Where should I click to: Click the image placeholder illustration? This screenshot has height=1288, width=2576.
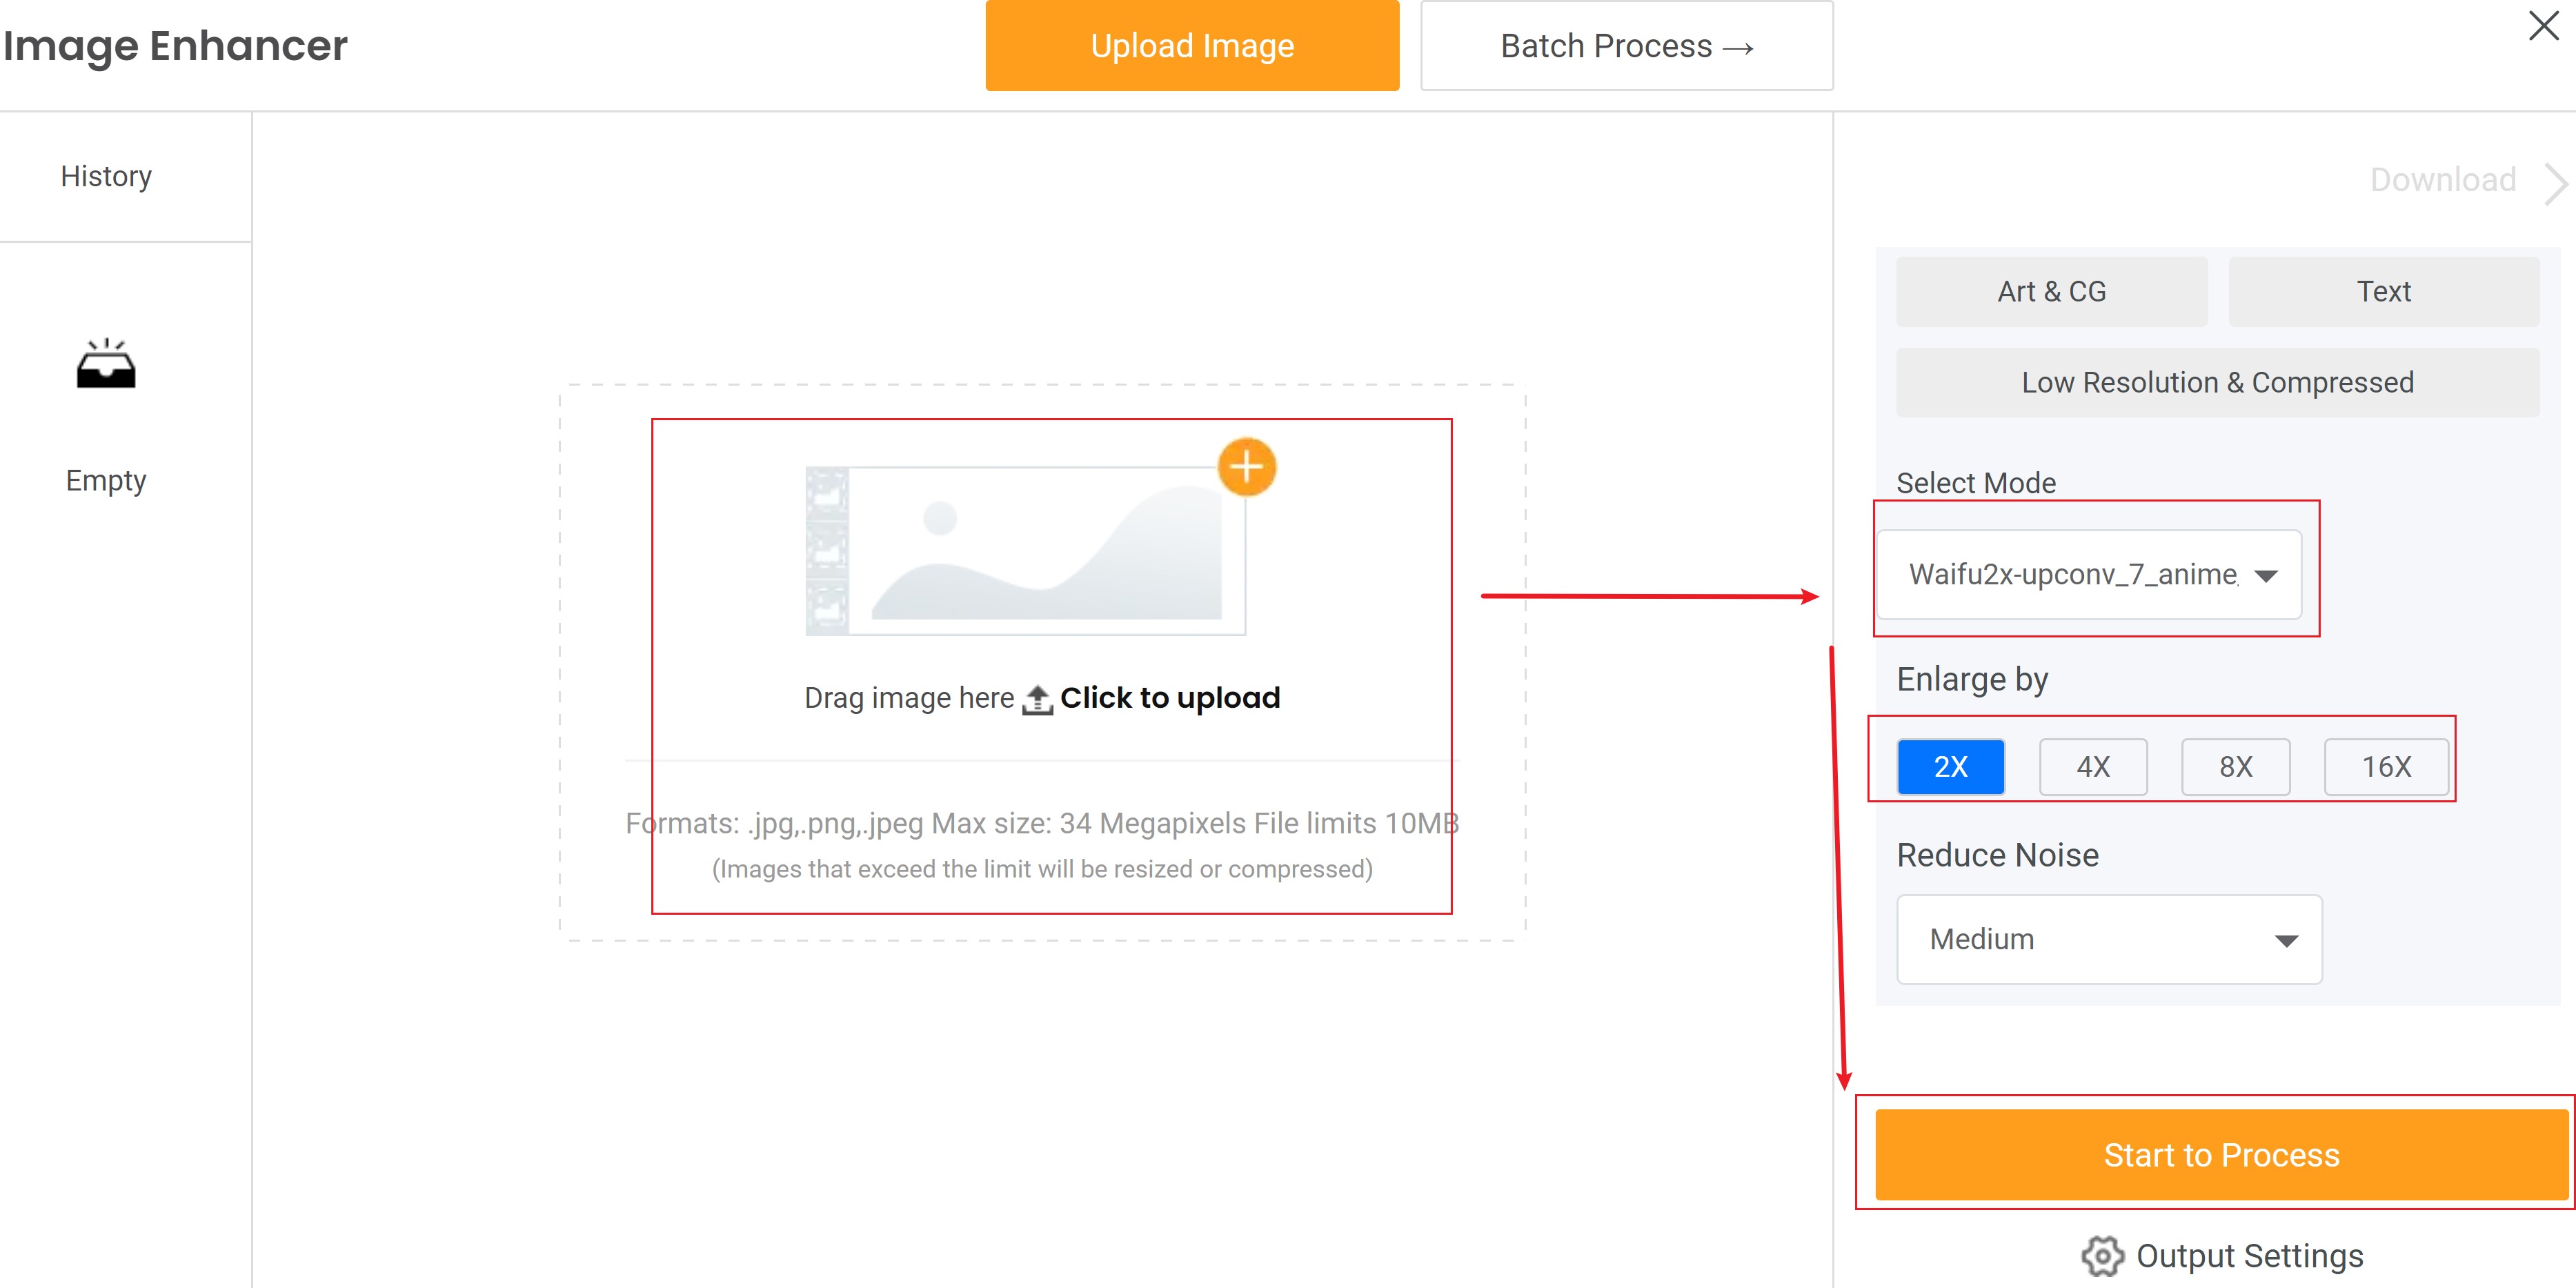click(x=1026, y=550)
